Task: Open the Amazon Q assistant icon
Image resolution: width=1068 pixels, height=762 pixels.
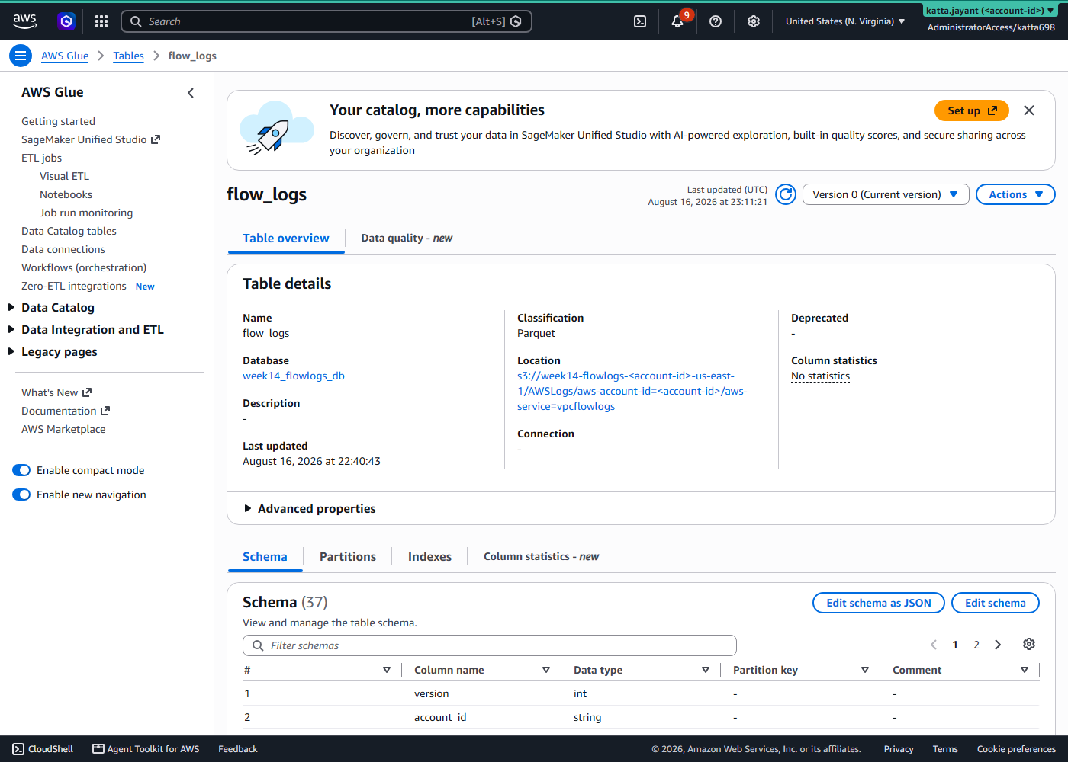Action: click(66, 21)
